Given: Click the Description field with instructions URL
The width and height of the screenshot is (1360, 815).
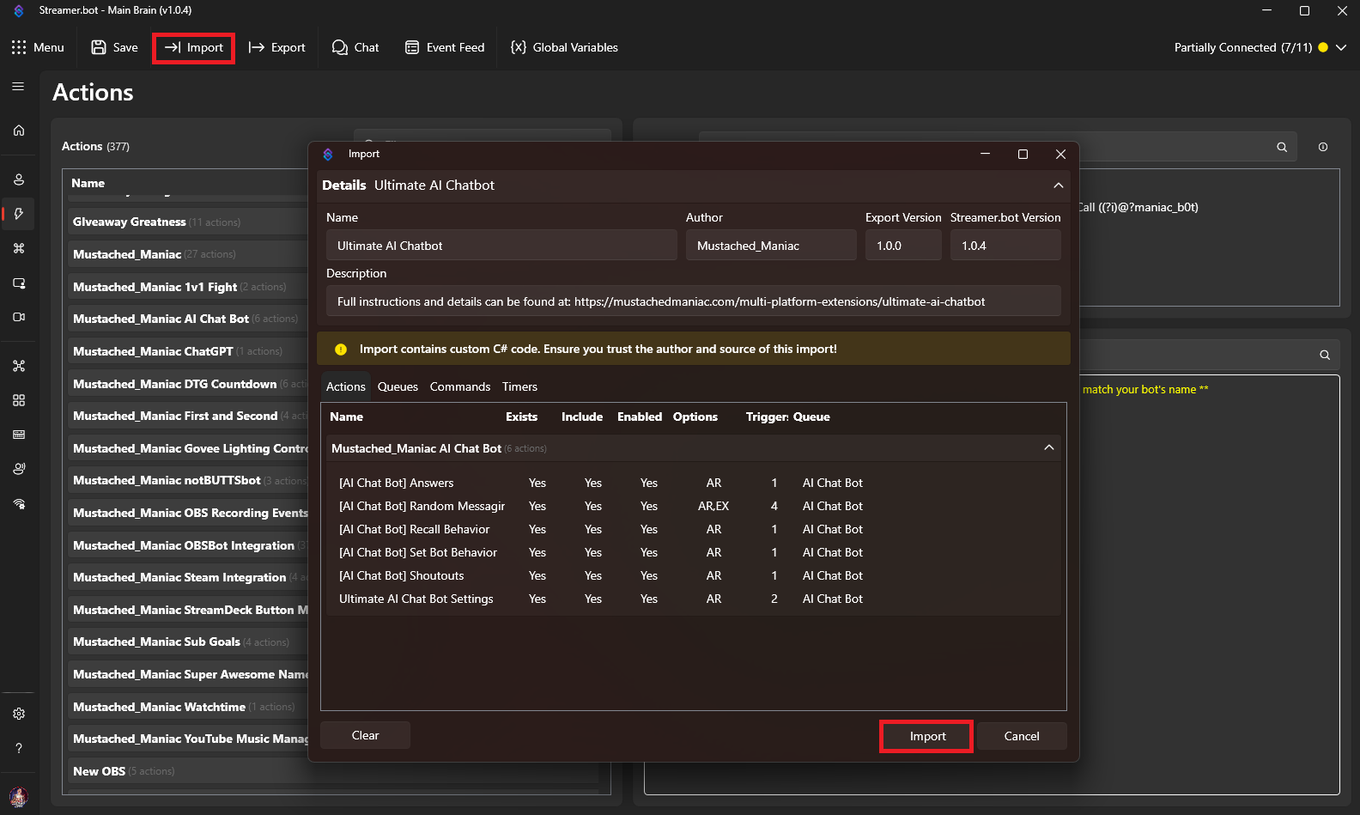Looking at the screenshot, I should 694,301.
